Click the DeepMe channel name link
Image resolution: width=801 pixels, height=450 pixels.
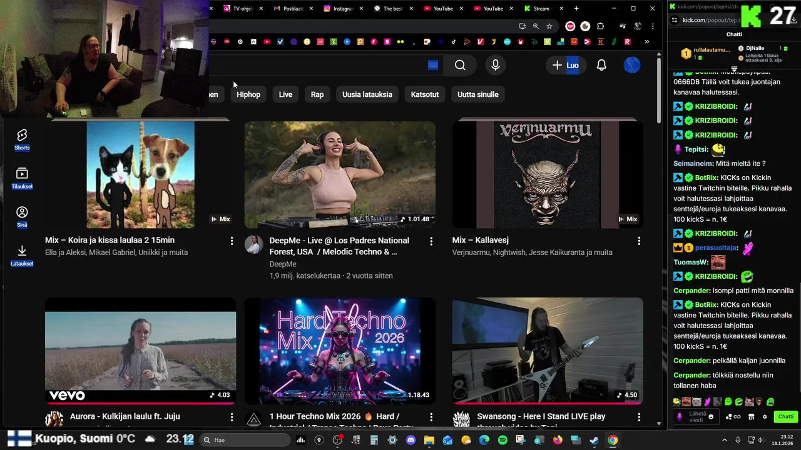tap(283, 264)
